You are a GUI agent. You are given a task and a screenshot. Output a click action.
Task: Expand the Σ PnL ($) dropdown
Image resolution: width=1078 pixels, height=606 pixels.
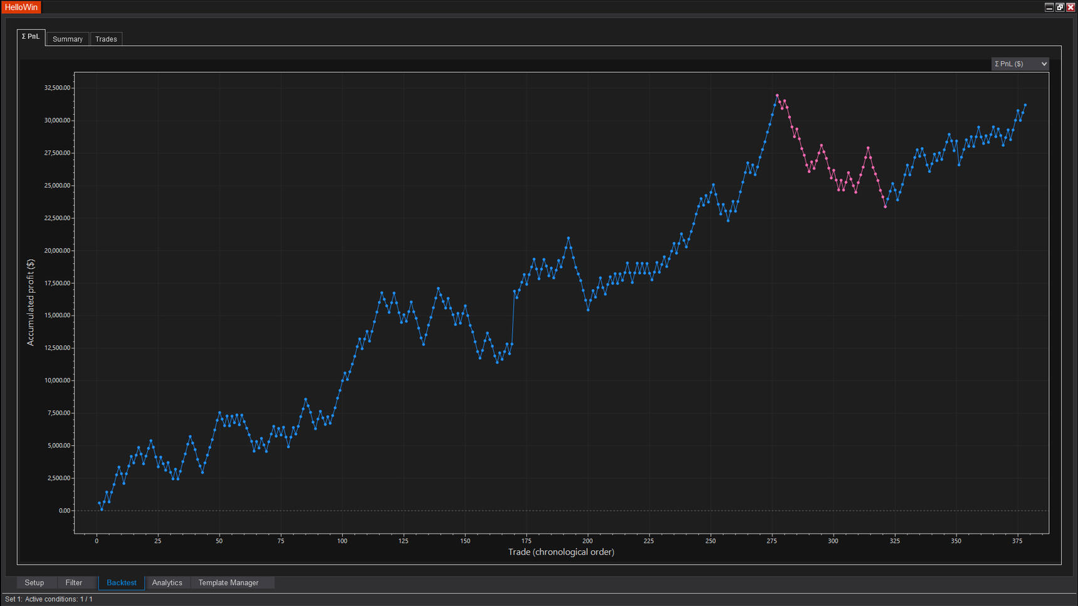pos(1020,64)
